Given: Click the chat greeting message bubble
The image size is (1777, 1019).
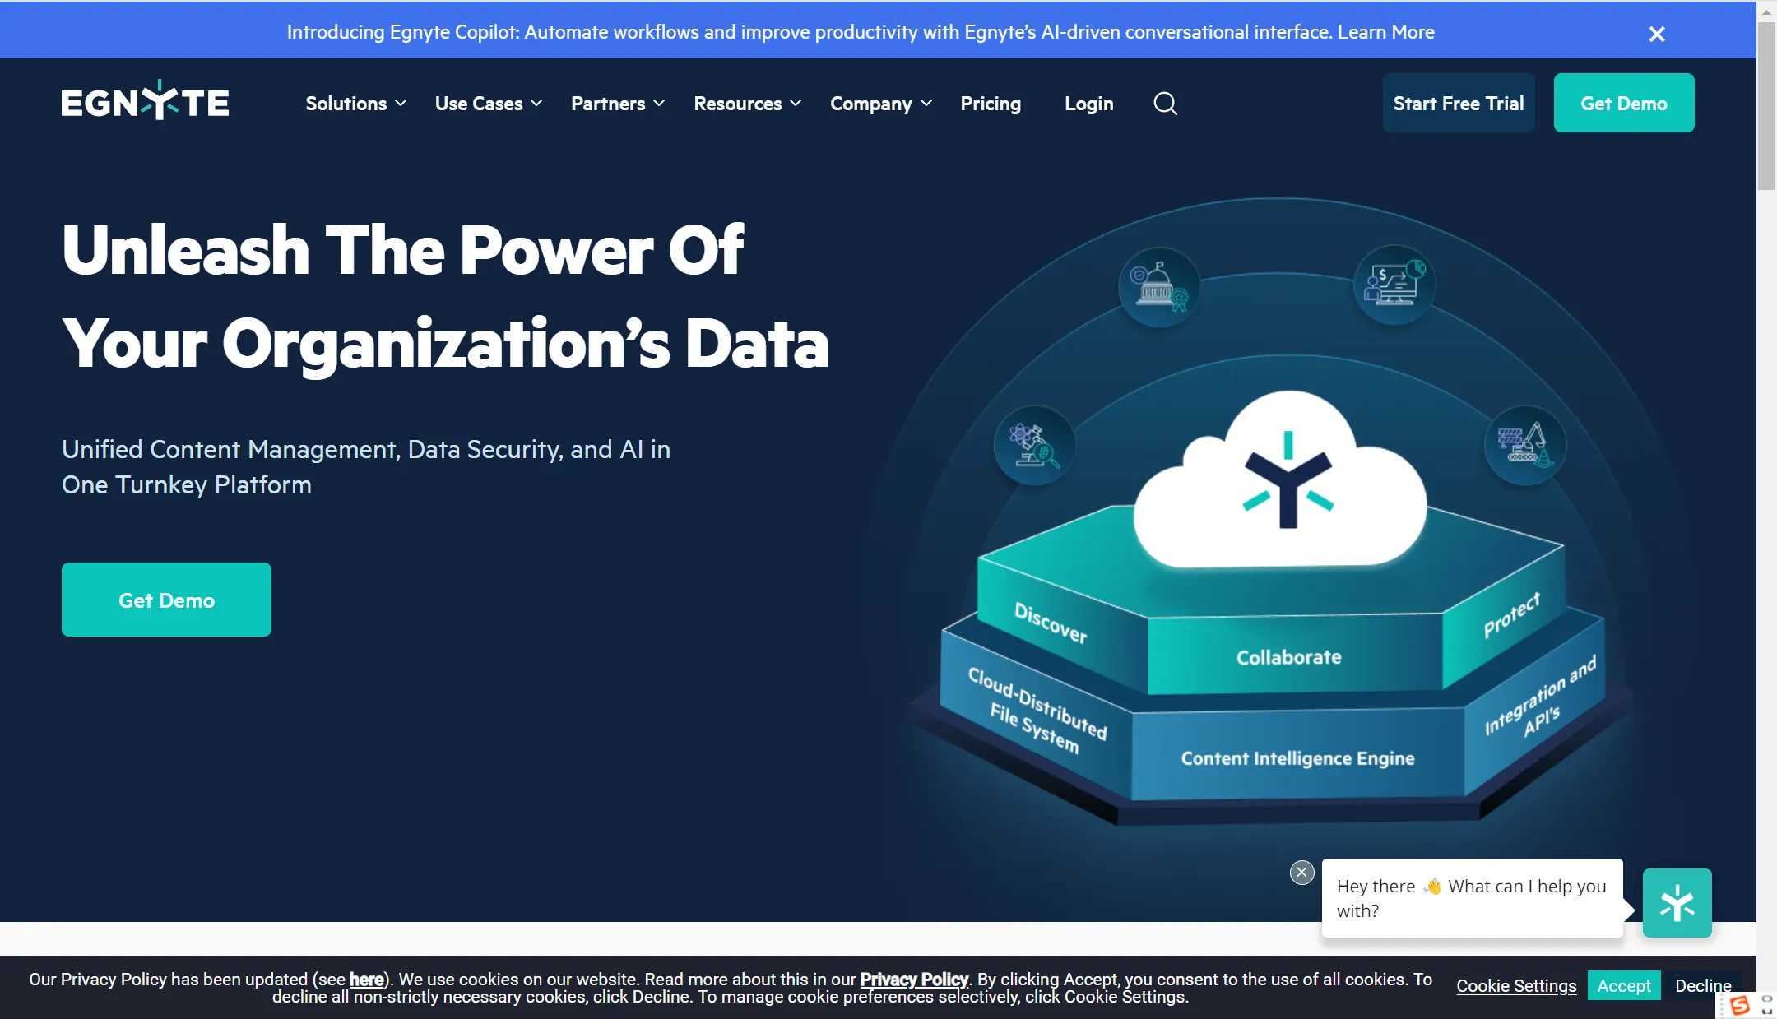Looking at the screenshot, I should click(x=1472, y=898).
